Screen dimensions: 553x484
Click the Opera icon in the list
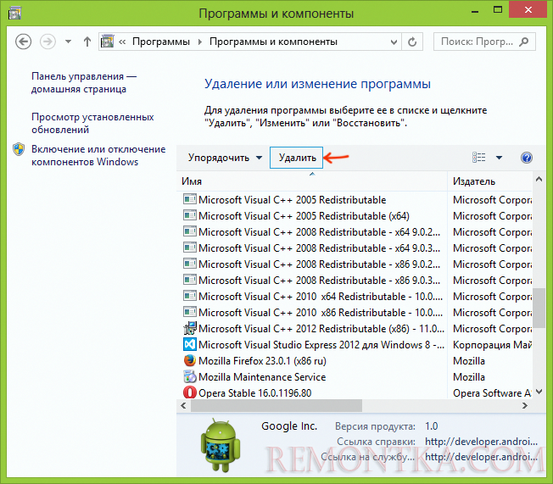(x=190, y=392)
